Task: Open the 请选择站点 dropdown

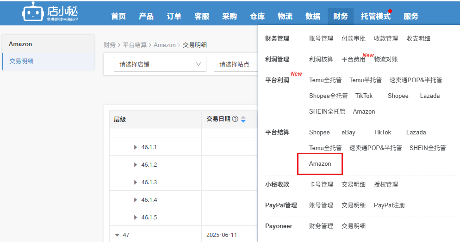Action: click(x=236, y=64)
